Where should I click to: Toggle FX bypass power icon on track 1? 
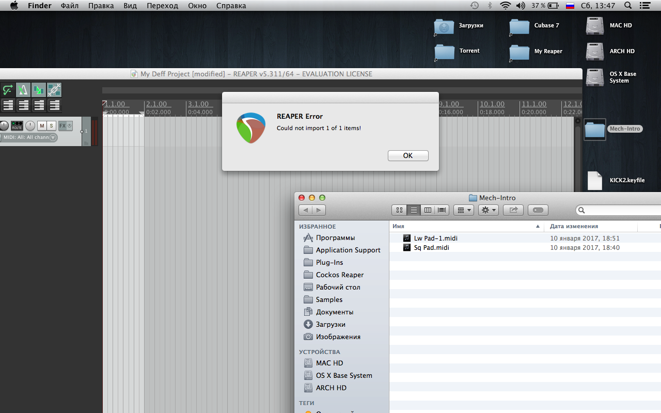tap(69, 125)
